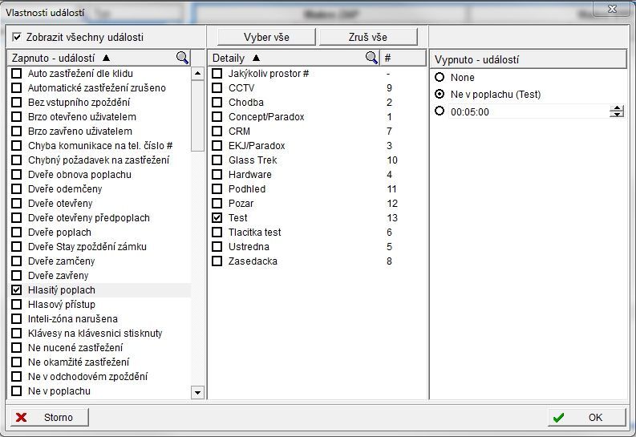Screen dimensions: 636x437
Task: Click the green checkmark OK icon
Action: pos(558,417)
